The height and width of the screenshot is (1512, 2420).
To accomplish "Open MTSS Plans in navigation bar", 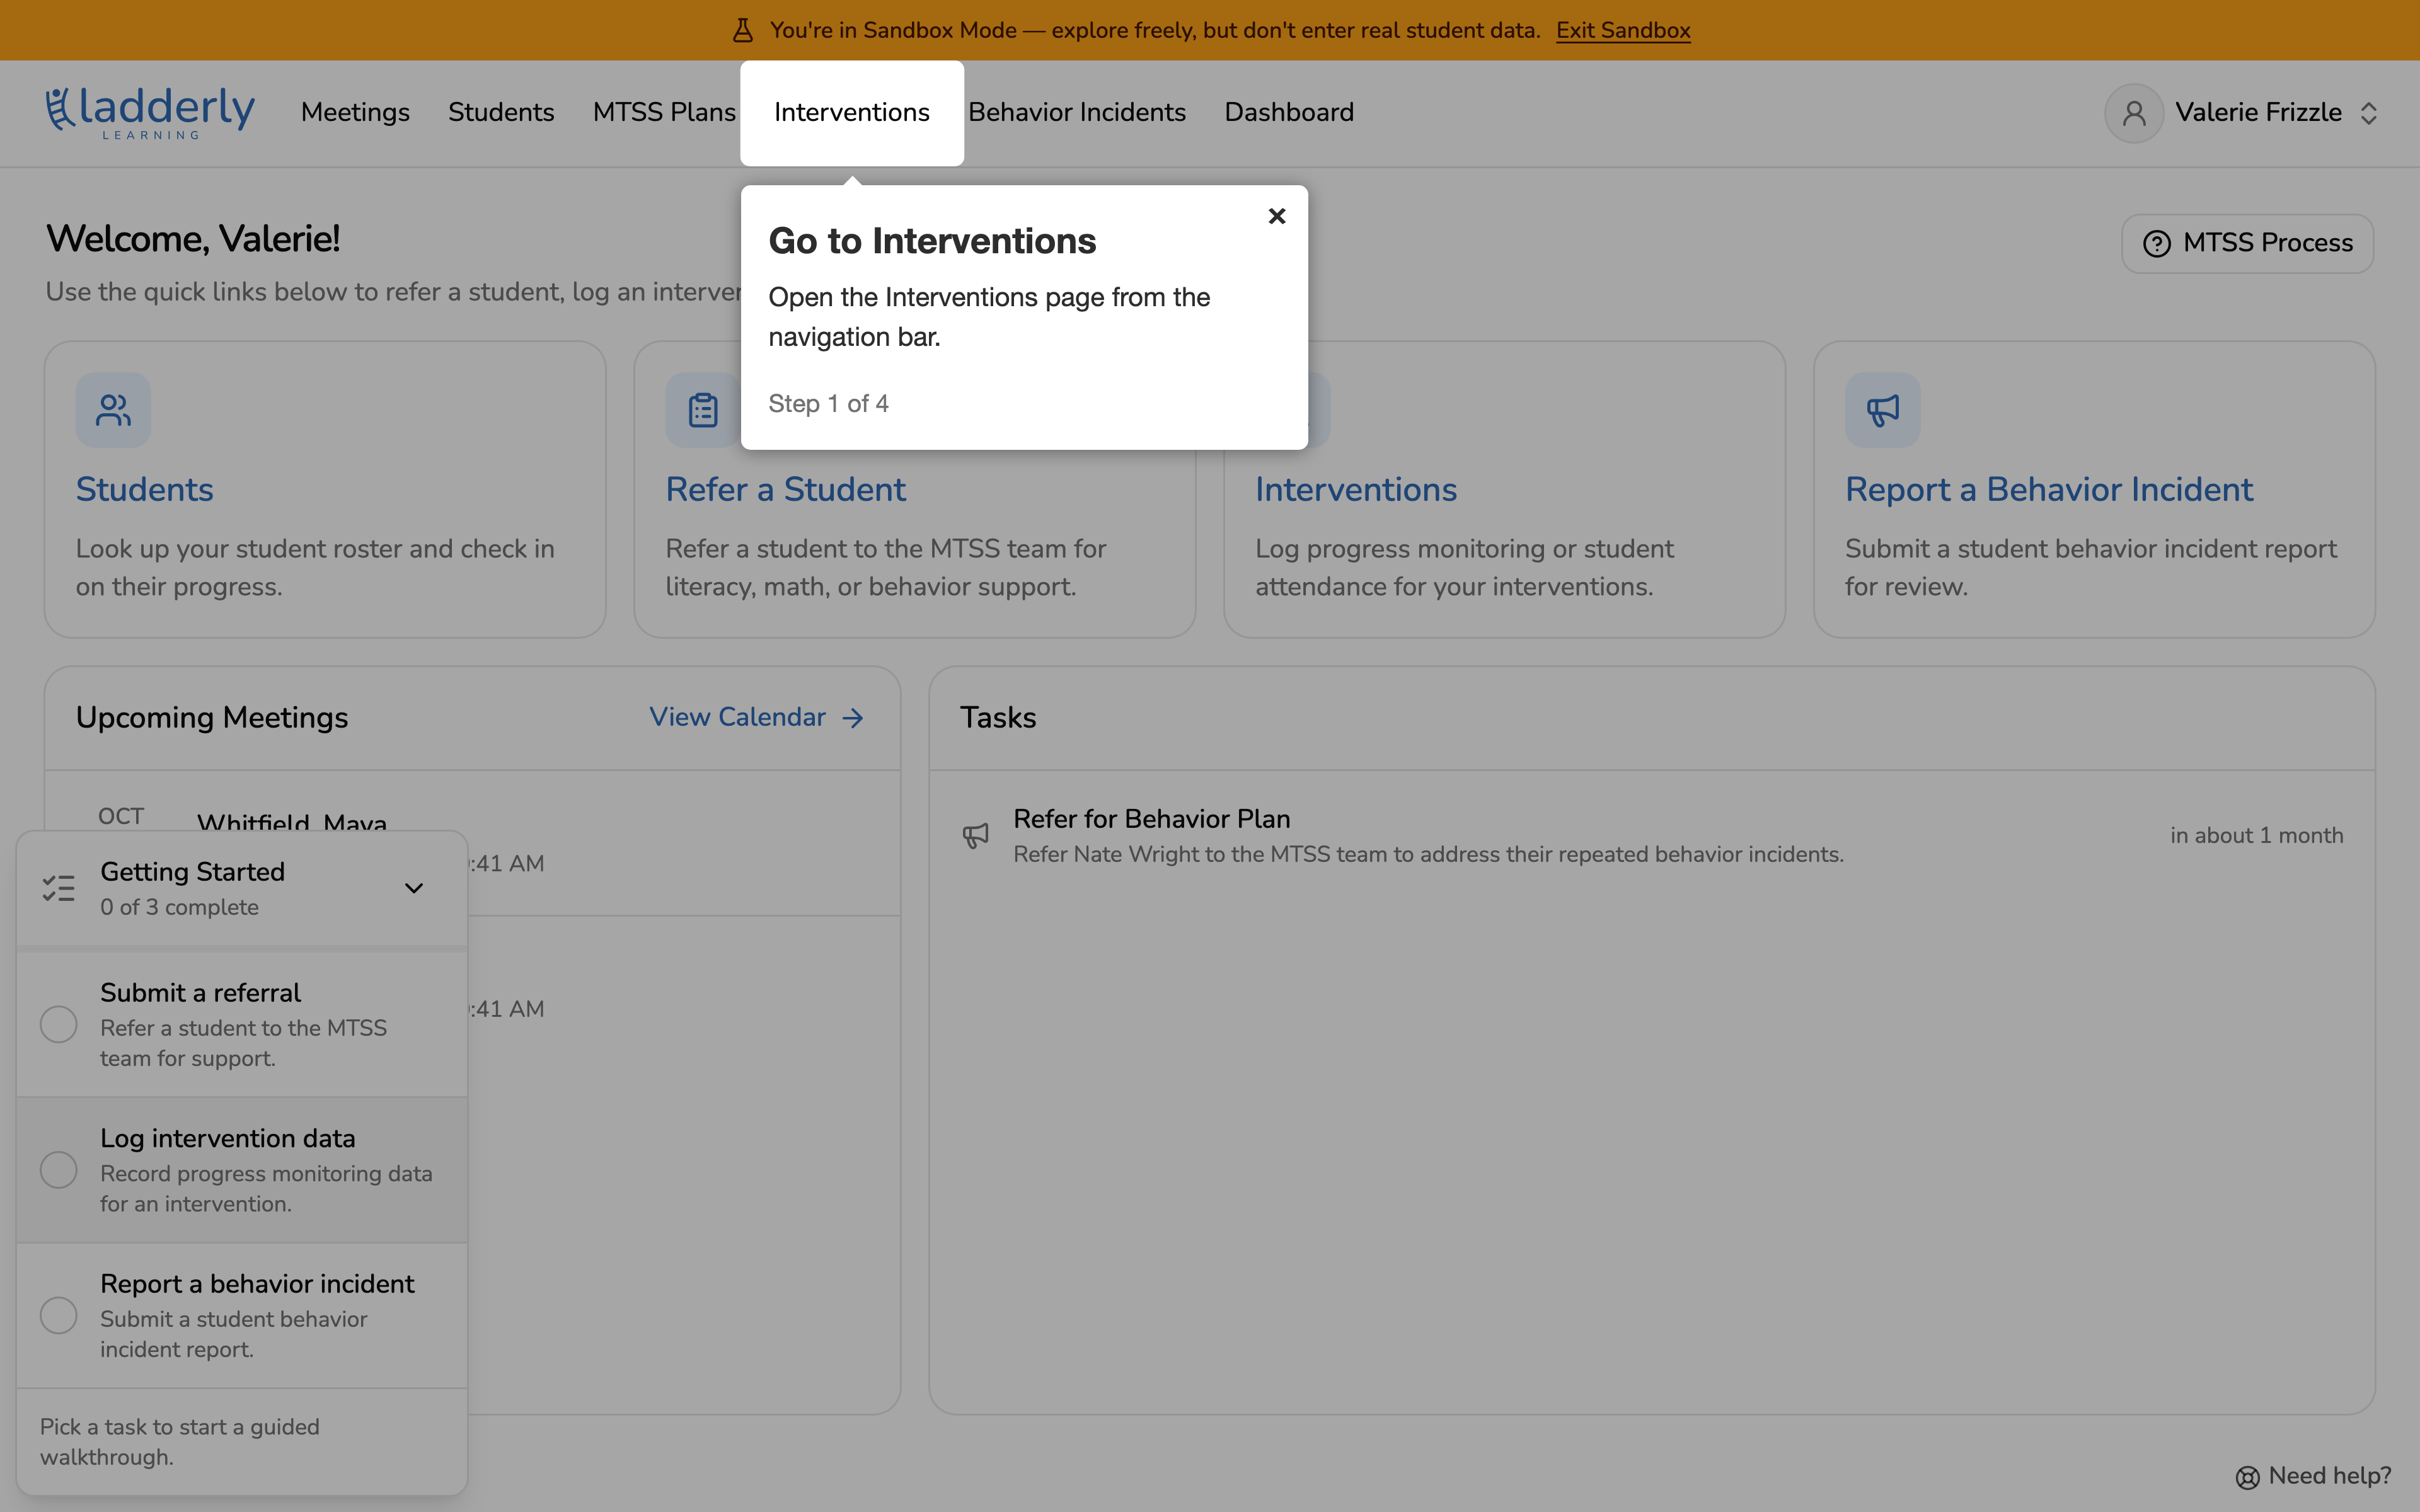I will (x=664, y=112).
